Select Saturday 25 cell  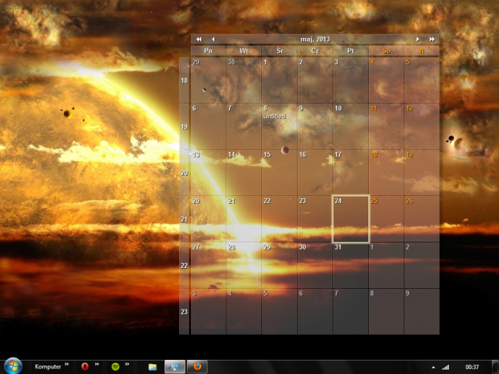click(387, 219)
